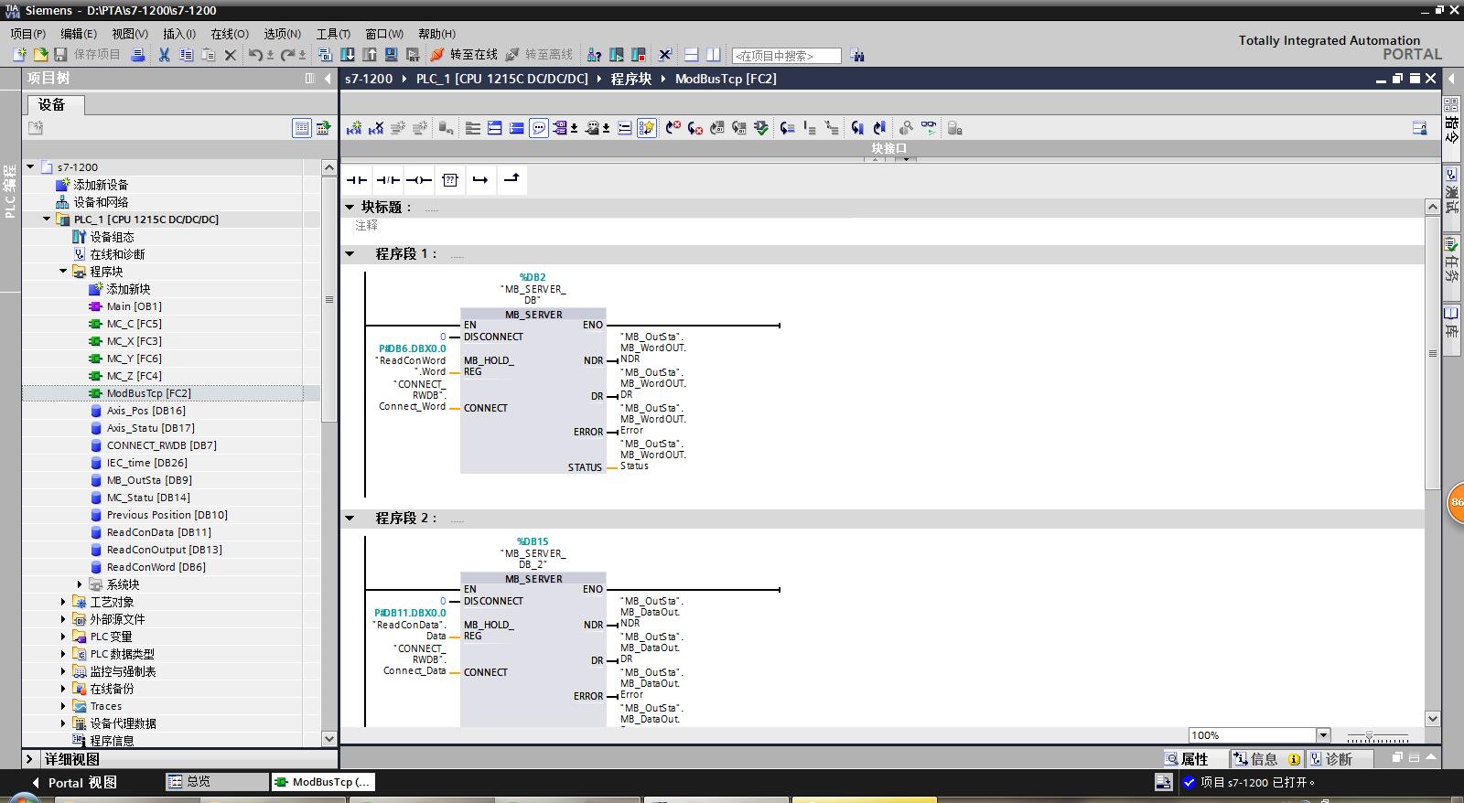Switch to the 信息 inspector tab

[x=1266, y=759]
